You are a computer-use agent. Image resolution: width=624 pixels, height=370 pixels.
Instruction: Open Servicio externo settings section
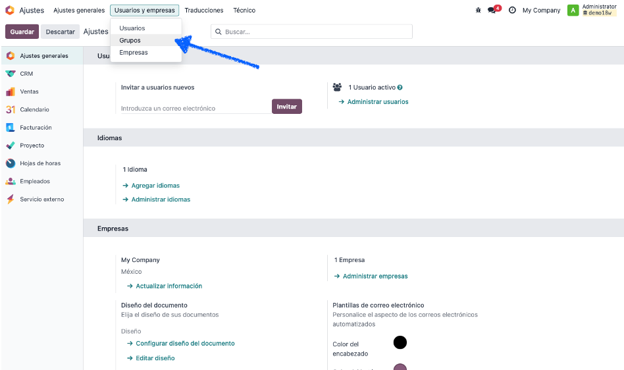tap(41, 199)
